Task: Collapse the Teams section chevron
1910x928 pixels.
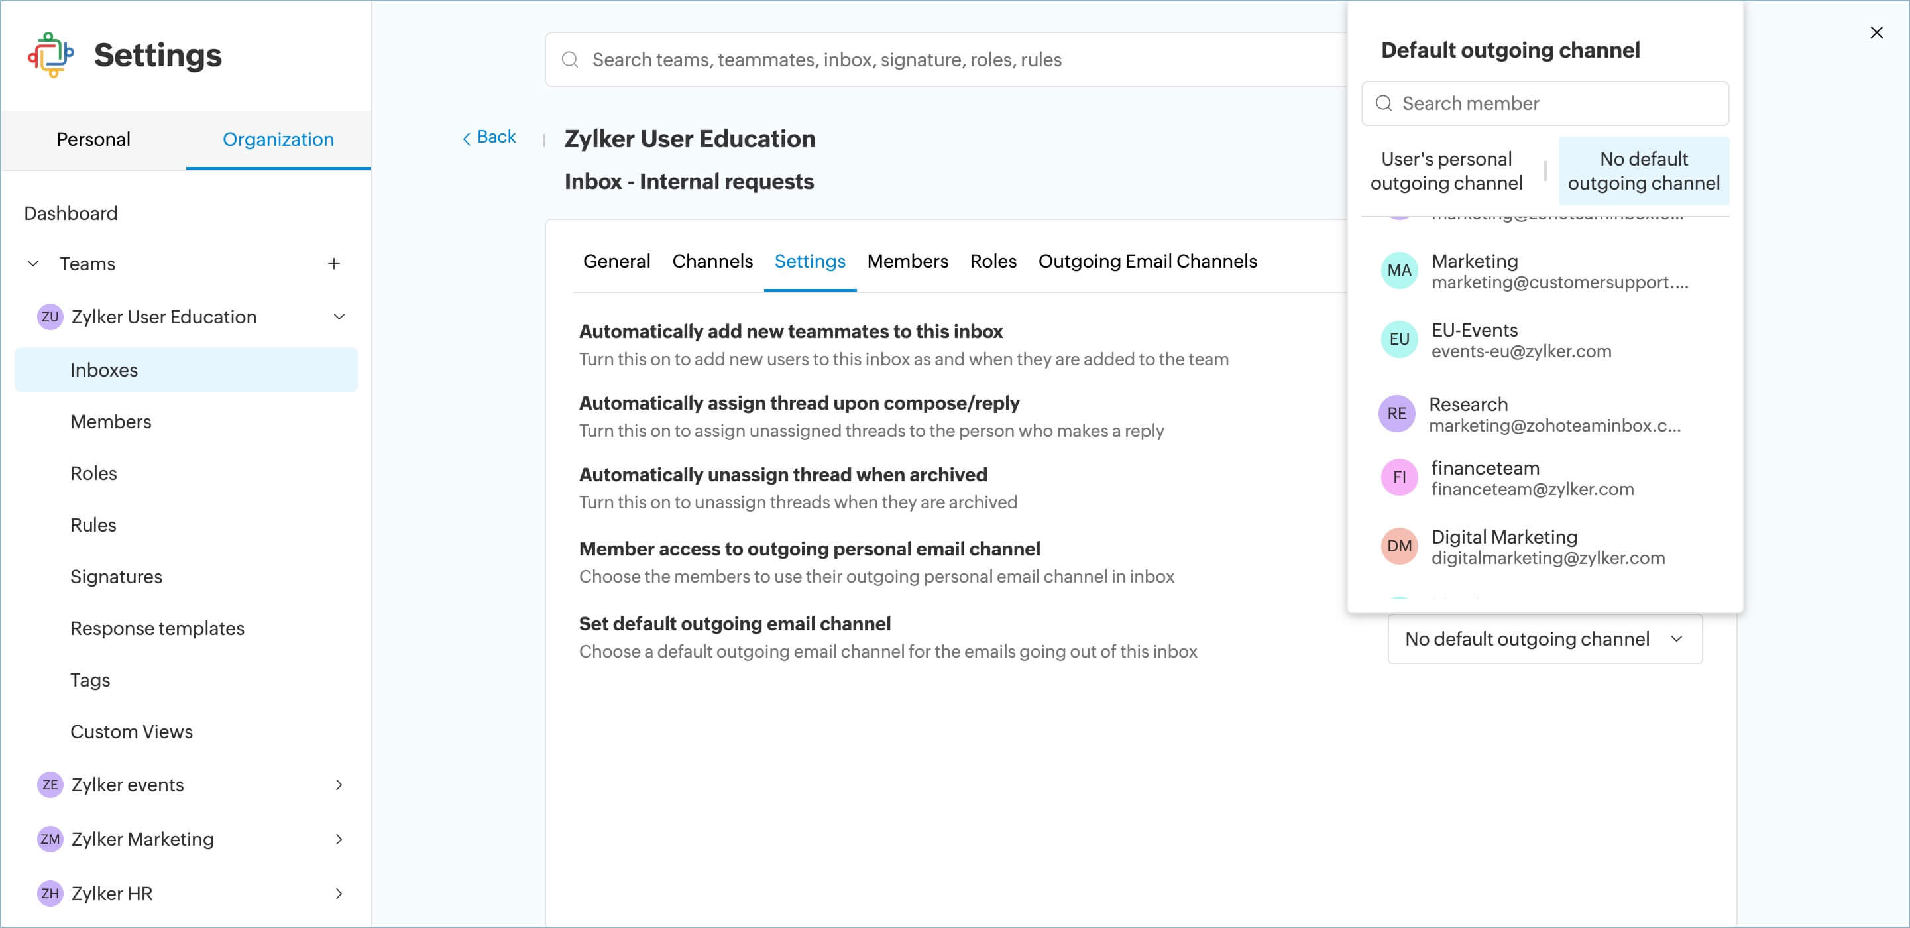Action: (33, 264)
